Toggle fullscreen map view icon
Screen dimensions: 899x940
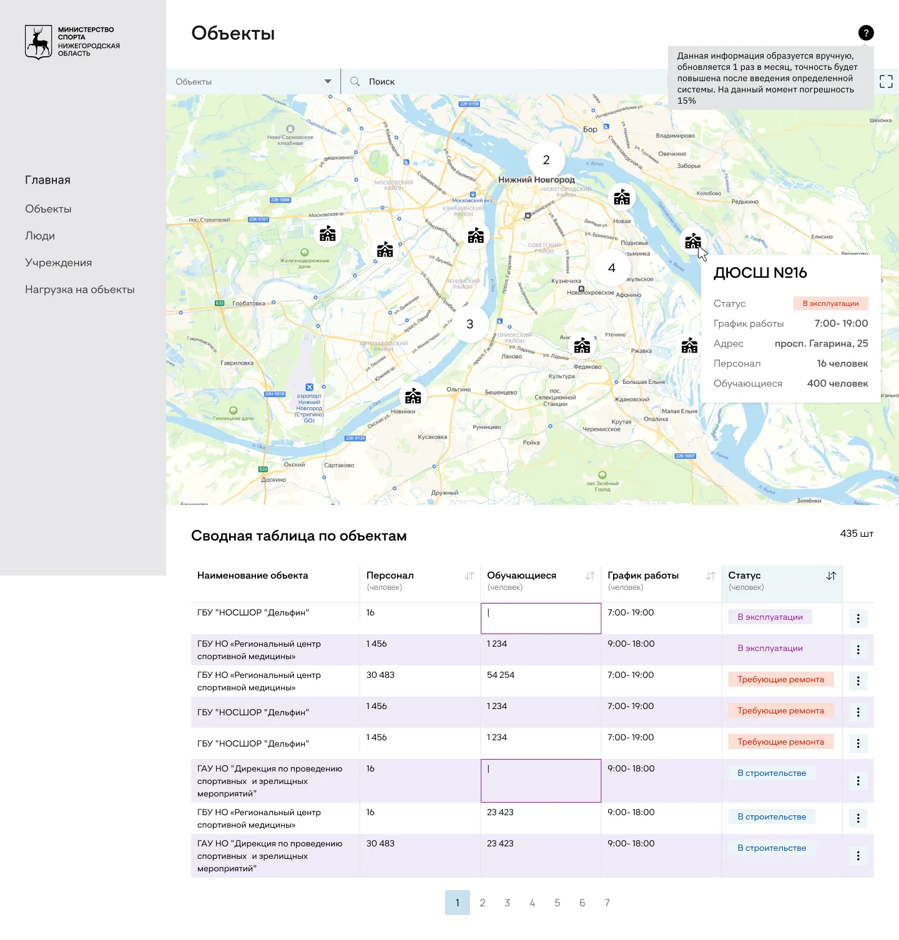coord(886,82)
